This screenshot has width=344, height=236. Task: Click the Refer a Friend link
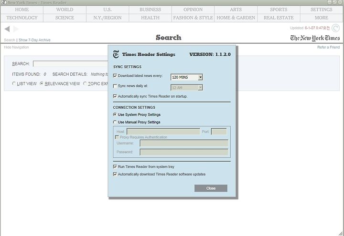click(x=328, y=47)
